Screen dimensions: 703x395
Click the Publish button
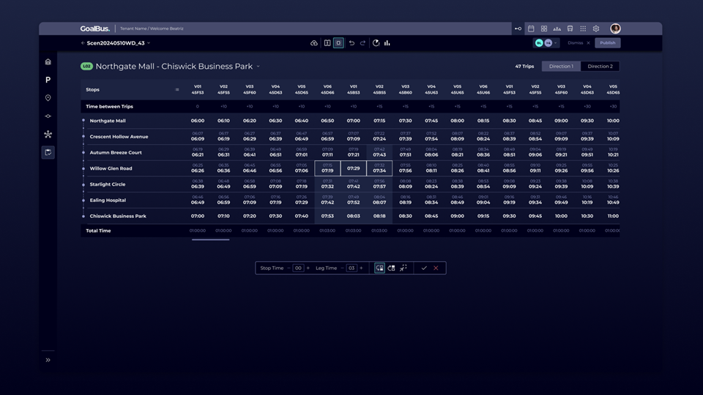coord(608,43)
